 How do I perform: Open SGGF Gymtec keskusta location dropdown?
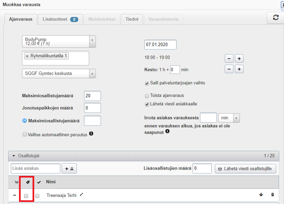(59, 74)
